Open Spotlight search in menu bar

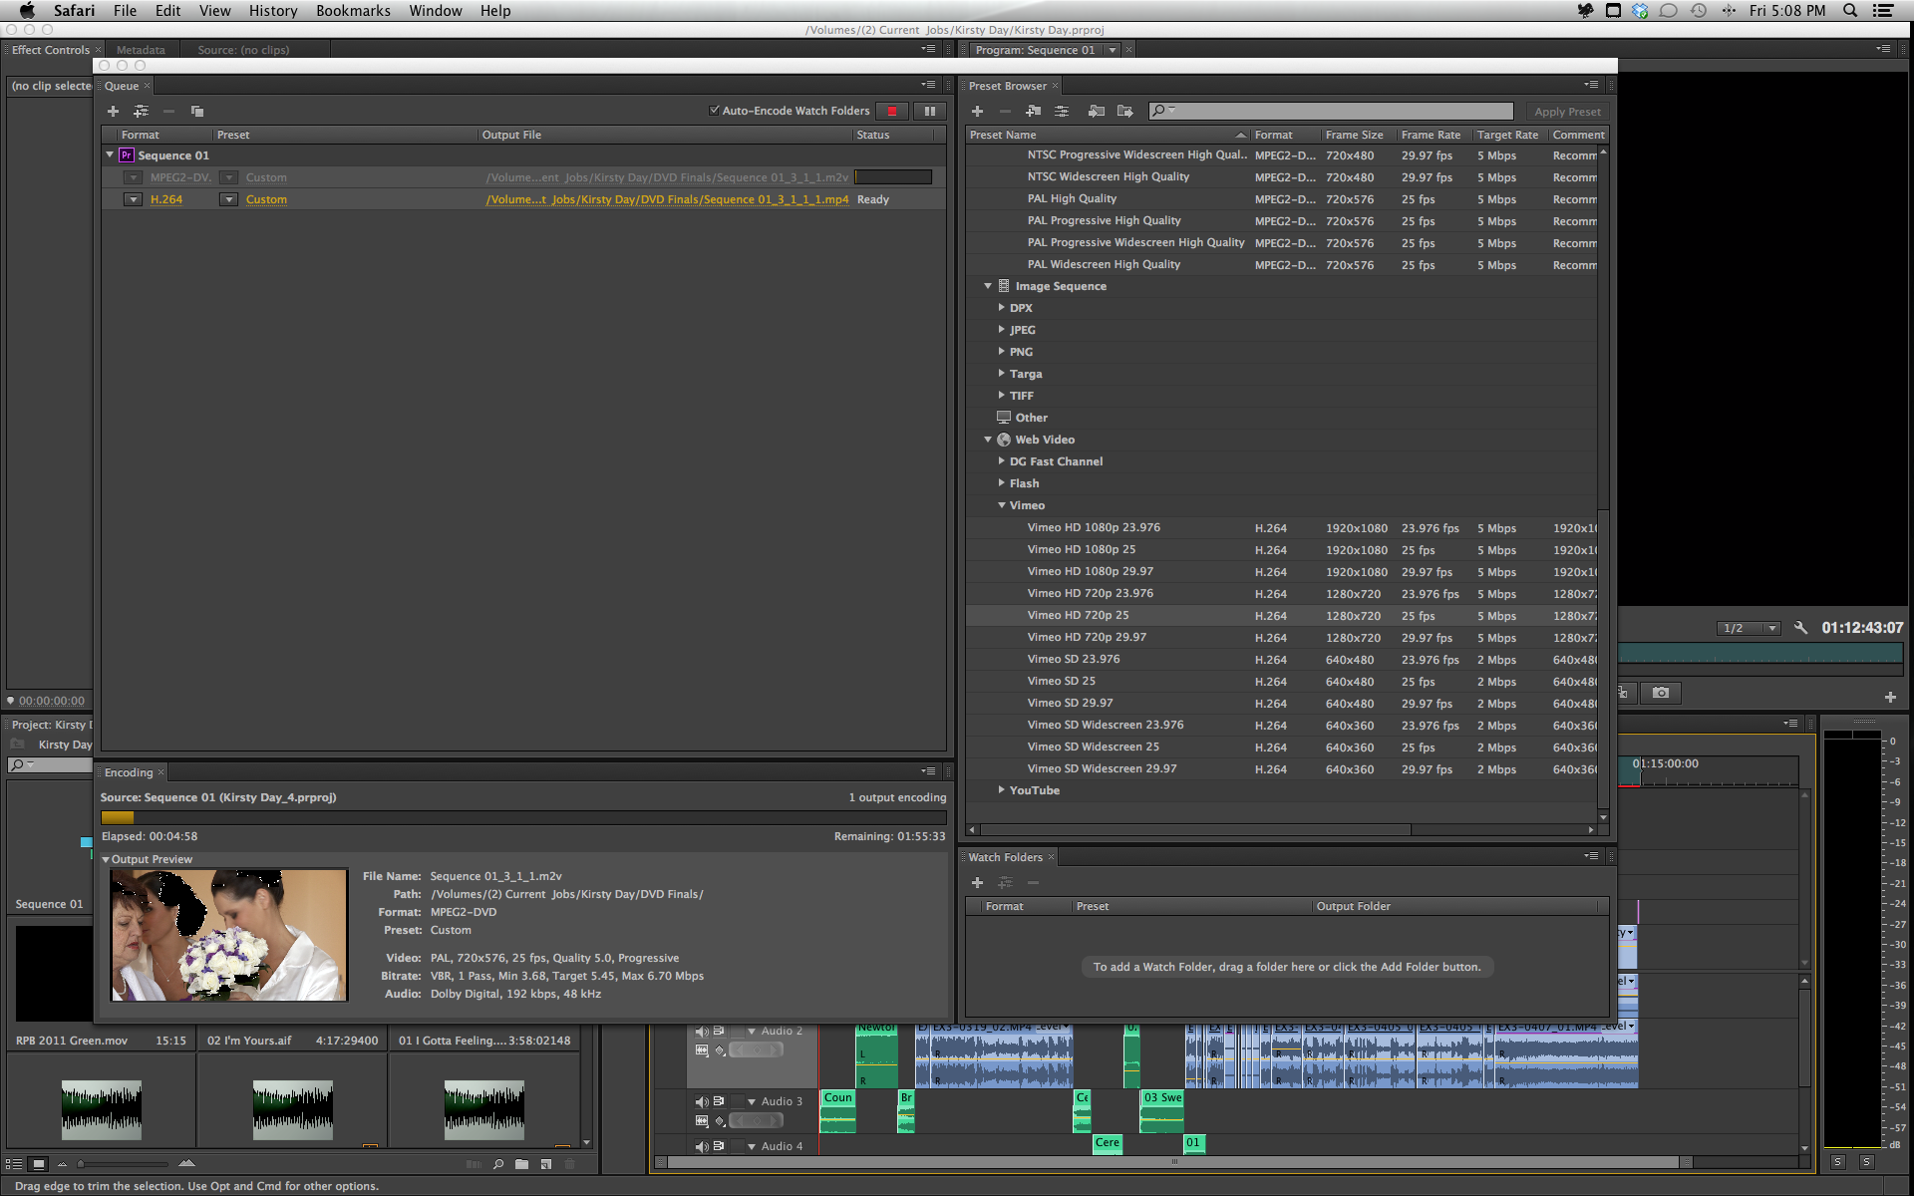click(1850, 10)
